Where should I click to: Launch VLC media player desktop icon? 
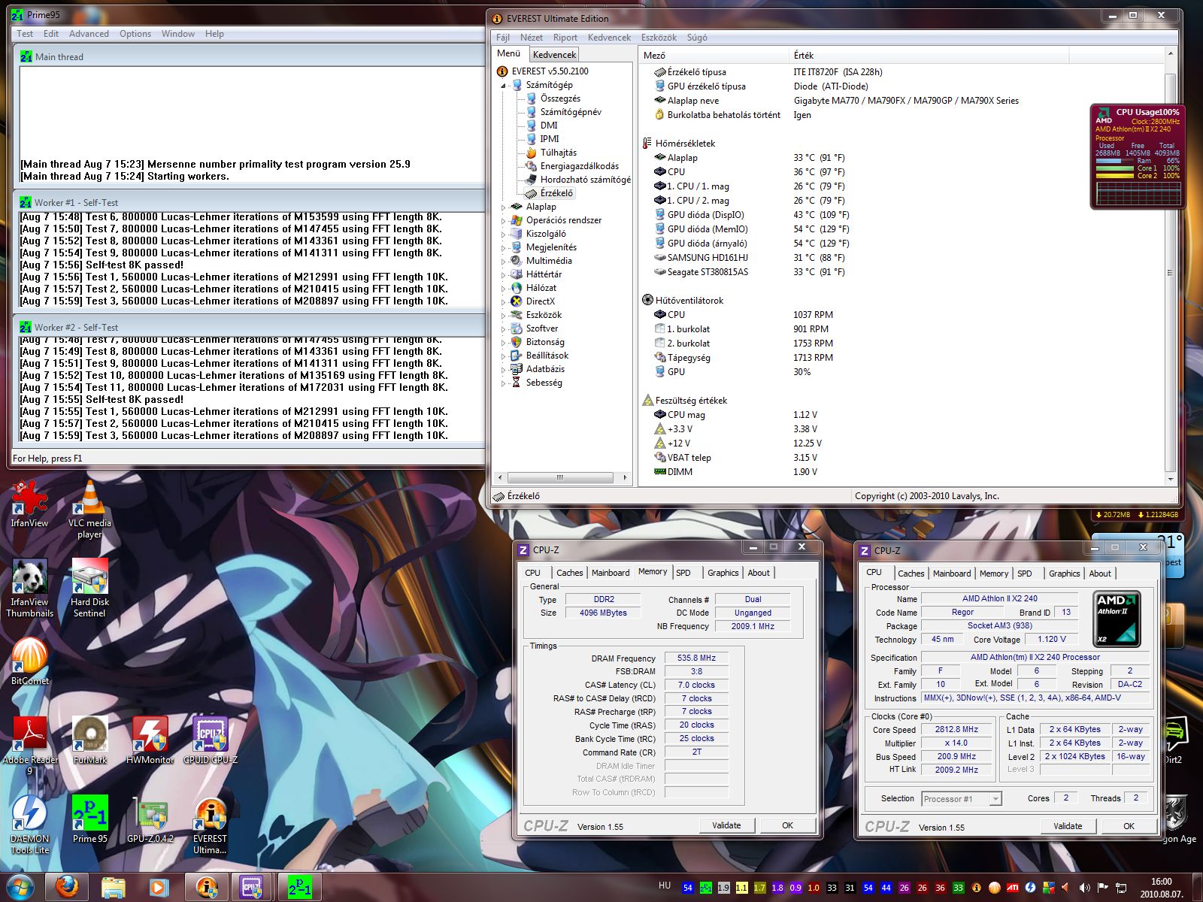[89, 509]
